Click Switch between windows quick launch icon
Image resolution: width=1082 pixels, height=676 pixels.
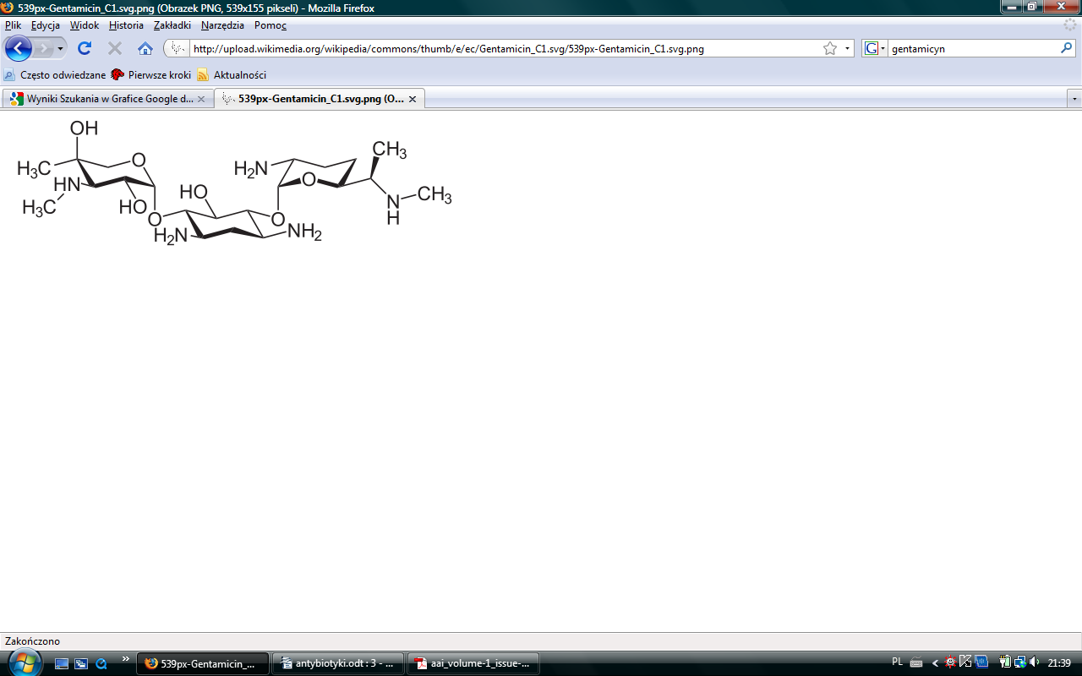coord(81,663)
